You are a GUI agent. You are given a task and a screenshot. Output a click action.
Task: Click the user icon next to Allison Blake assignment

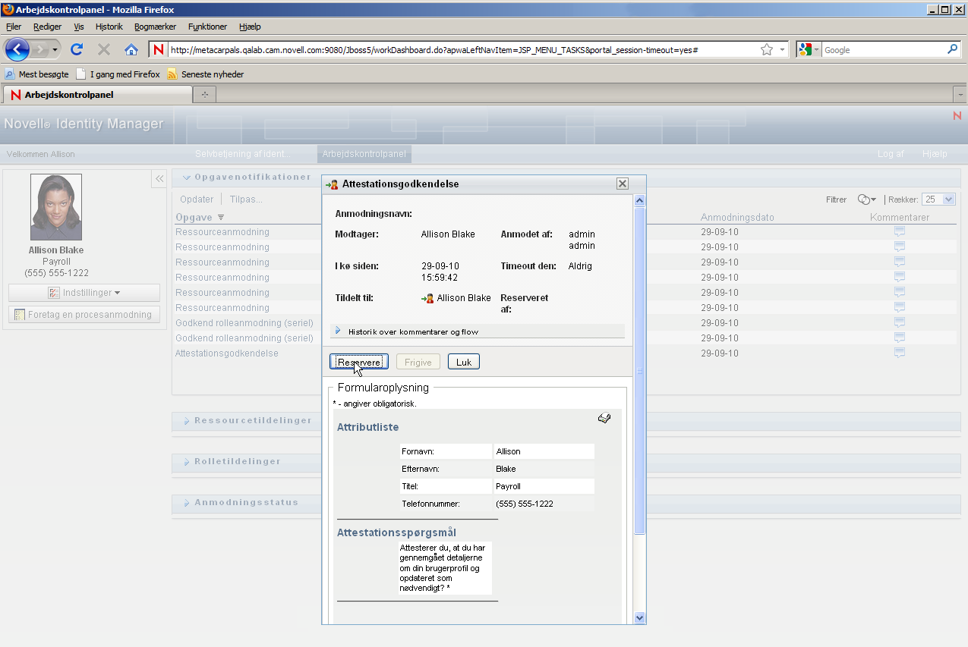pos(427,298)
